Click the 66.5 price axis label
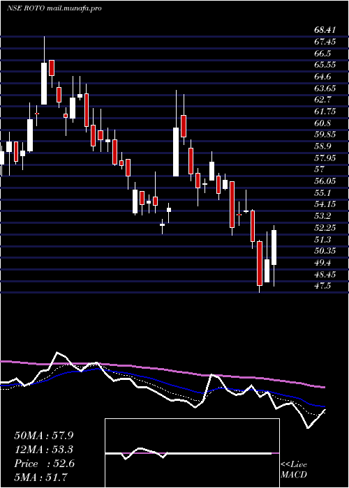 click(x=322, y=53)
